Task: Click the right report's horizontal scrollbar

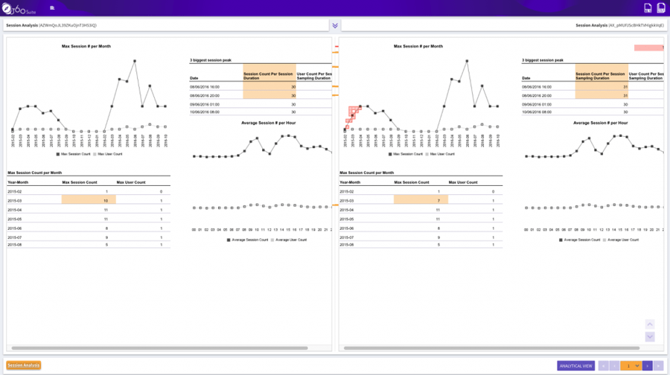Action: pos(491,348)
